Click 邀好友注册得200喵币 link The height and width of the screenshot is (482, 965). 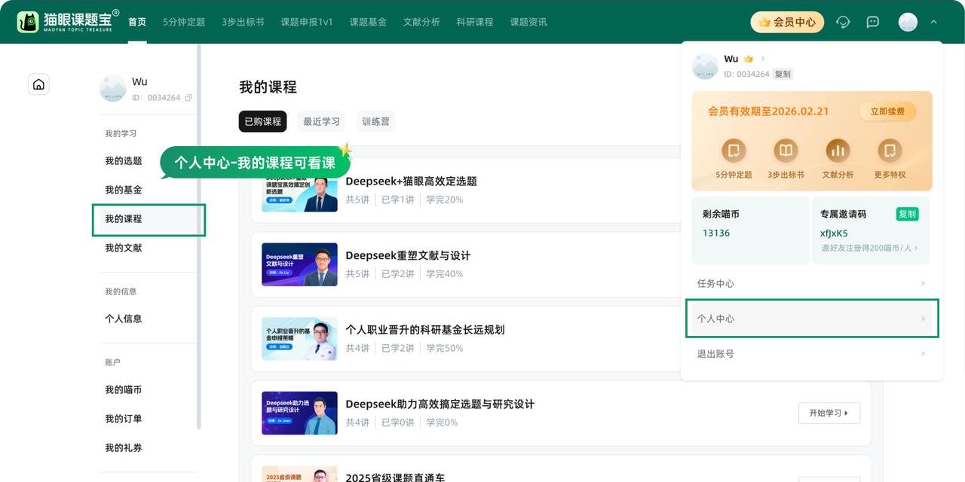[870, 248]
